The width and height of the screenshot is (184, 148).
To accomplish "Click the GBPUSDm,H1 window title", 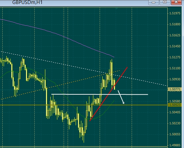I will point(27,2).
